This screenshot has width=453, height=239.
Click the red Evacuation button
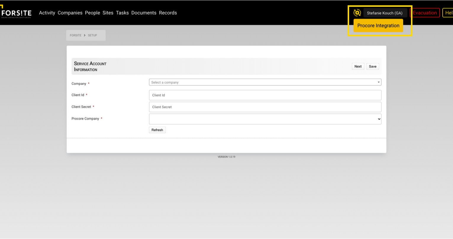(425, 13)
